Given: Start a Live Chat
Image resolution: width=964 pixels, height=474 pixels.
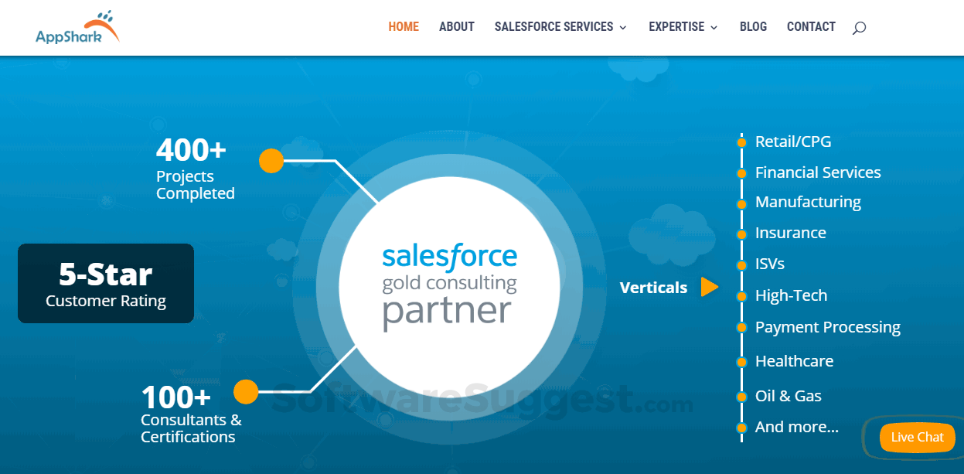Looking at the screenshot, I should (x=917, y=437).
